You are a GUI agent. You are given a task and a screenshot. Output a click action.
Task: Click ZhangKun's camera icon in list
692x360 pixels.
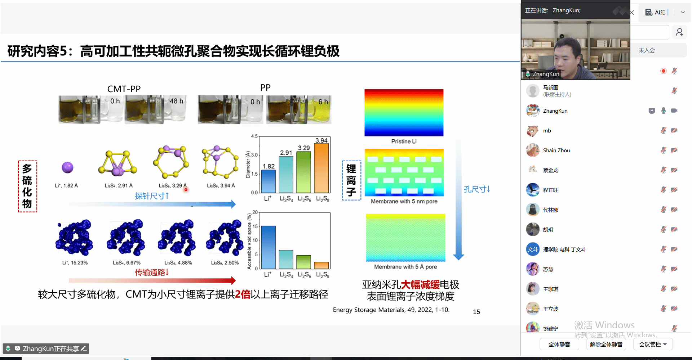[674, 111]
